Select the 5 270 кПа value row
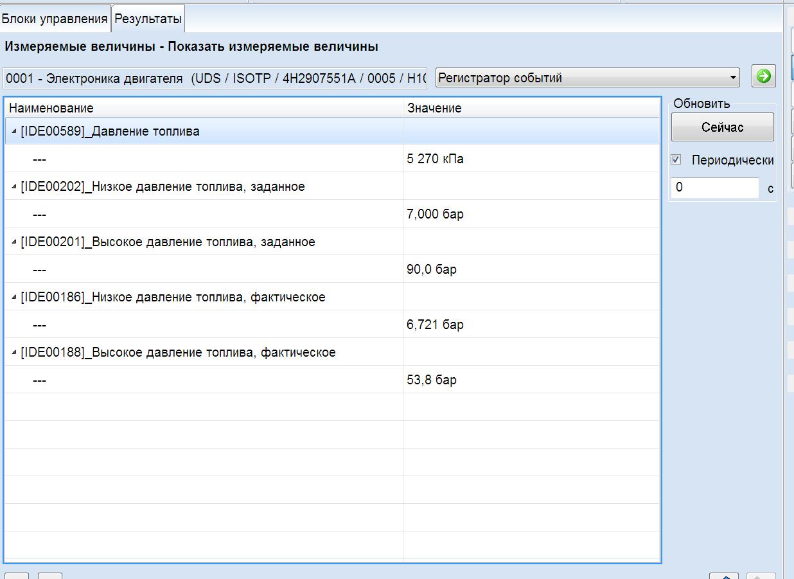Viewport: 794px width, 579px height. [435, 159]
